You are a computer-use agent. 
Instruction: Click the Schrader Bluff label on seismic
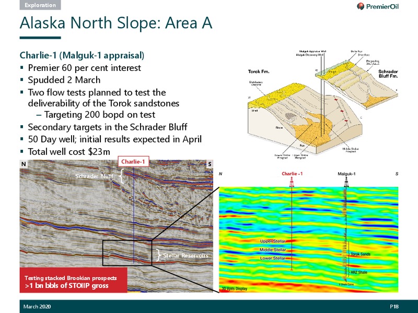click(x=94, y=176)
